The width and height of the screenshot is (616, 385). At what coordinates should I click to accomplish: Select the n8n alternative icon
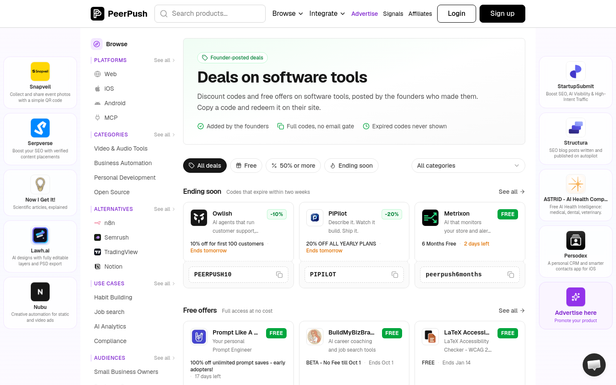tap(98, 223)
